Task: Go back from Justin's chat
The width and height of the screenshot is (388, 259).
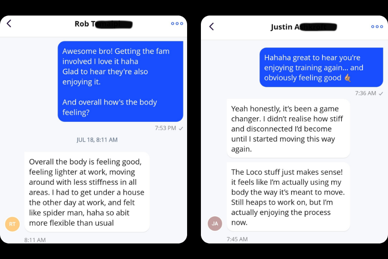Action: [x=211, y=27]
